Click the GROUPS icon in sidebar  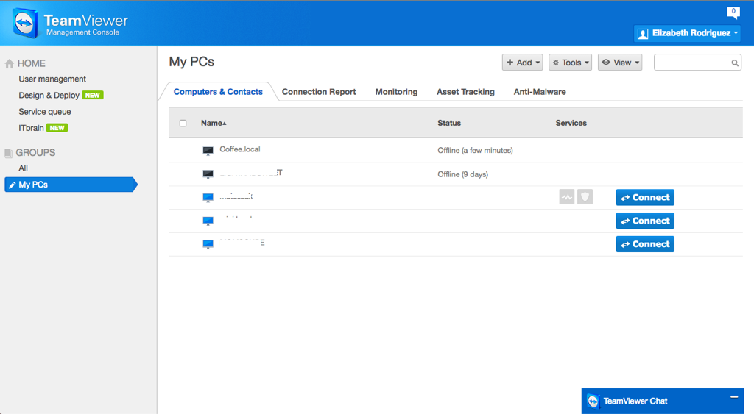(x=8, y=153)
